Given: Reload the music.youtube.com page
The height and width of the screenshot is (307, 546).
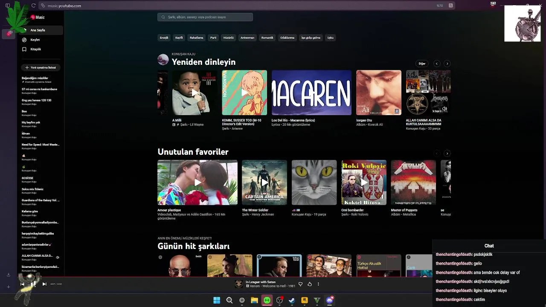Looking at the screenshot, I should pyautogui.click(x=33, y=6).
